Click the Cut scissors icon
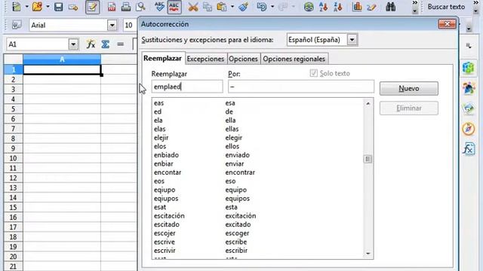 193,7
